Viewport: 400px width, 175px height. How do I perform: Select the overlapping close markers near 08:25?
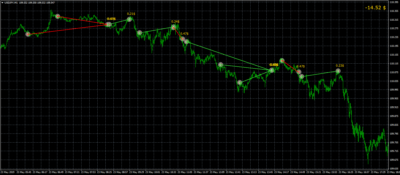108,24
